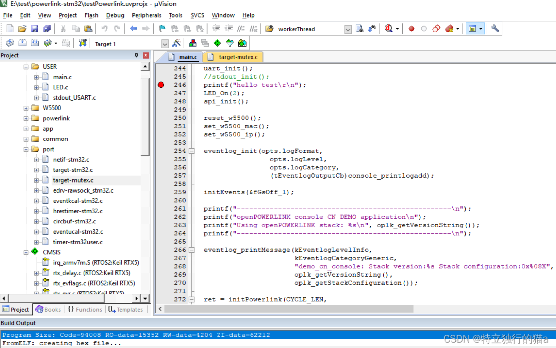The height and width of the screenshot is (348, 556).
Task: Open a file using folder icon
Action: tap(22, 29)
